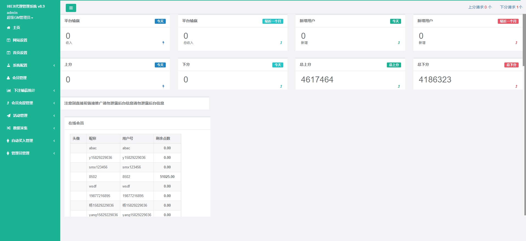Click the arrow icon in 总上分 card

pos(399,86)
